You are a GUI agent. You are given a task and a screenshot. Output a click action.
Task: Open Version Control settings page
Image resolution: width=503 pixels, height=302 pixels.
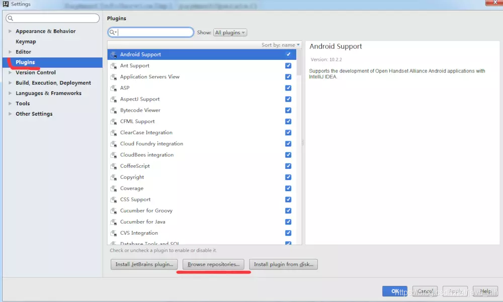(36, 72)
